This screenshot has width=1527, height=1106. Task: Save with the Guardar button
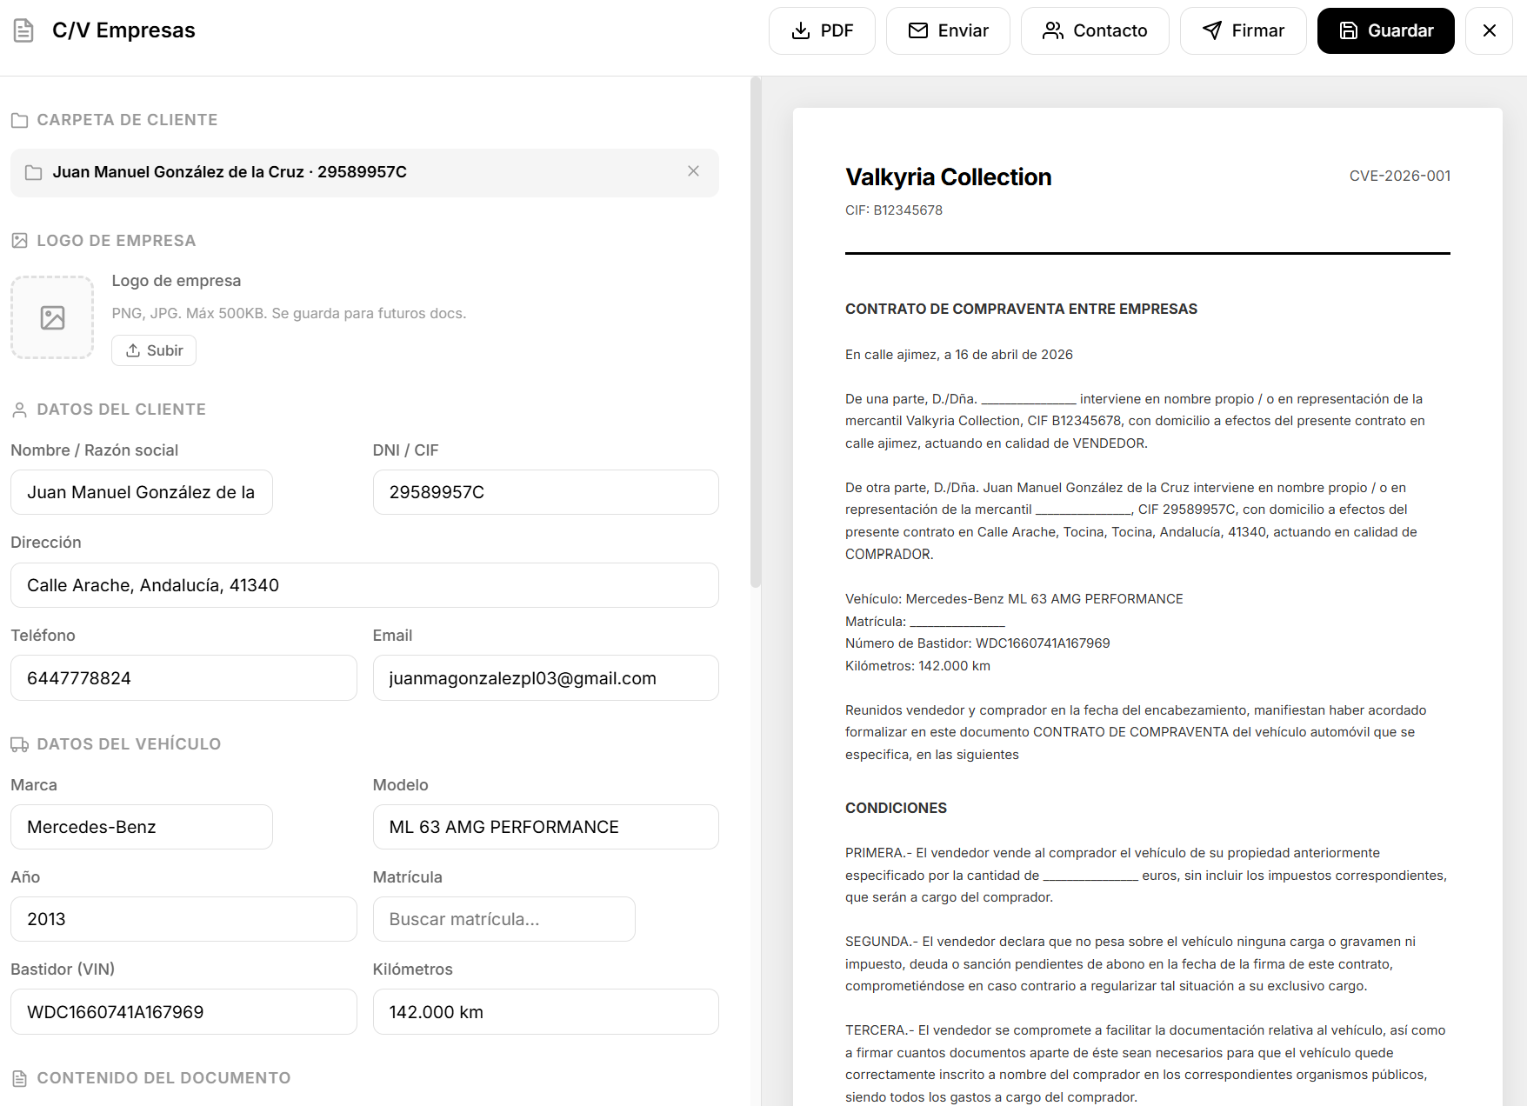tap(1385, 31)
